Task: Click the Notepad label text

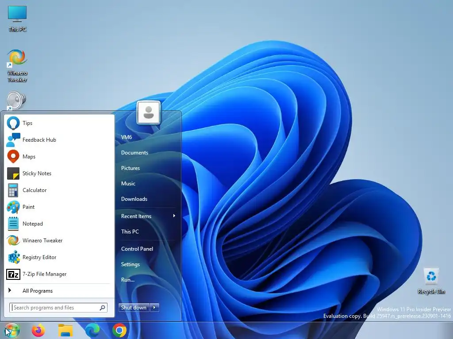Action: [33, 224]
